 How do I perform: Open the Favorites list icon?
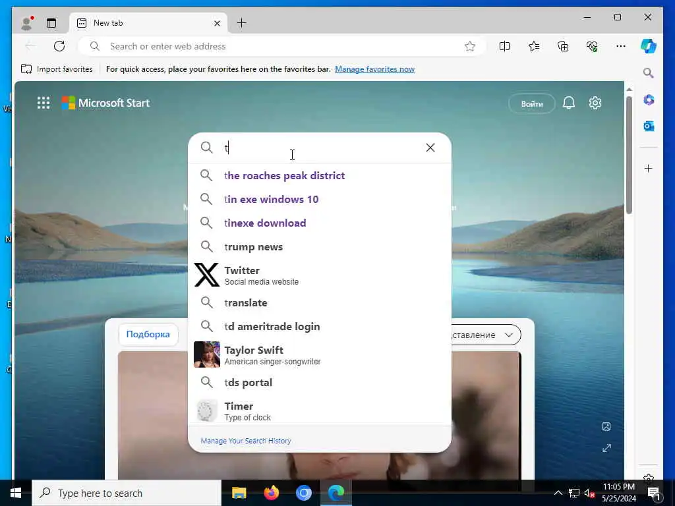534,46
